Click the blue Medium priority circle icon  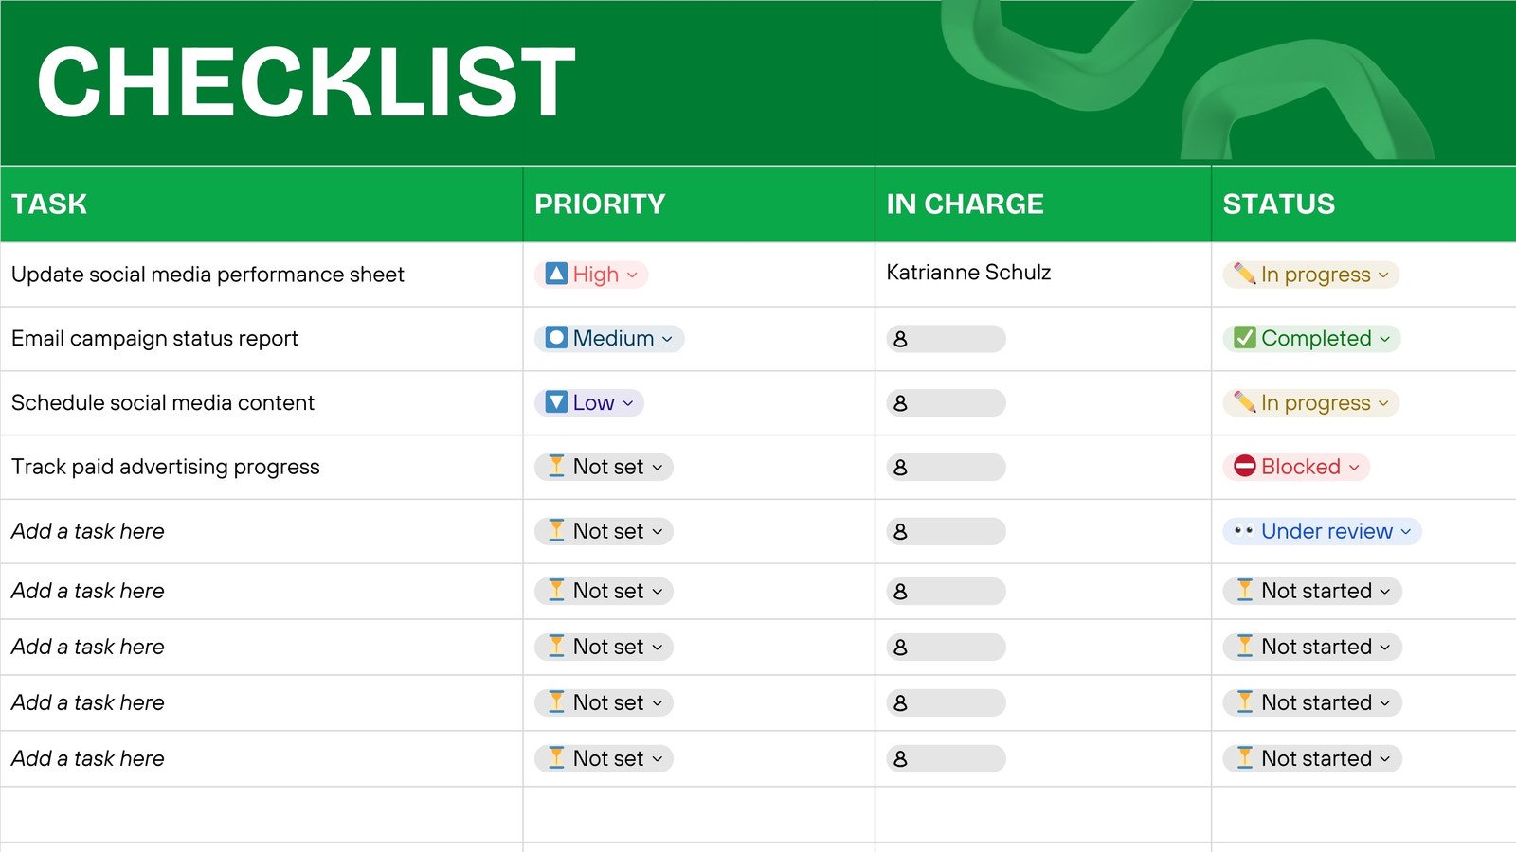[x=557, y=338]
